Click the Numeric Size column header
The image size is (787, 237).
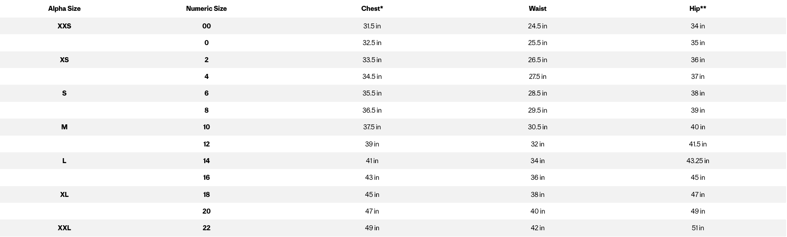(206, 9)
